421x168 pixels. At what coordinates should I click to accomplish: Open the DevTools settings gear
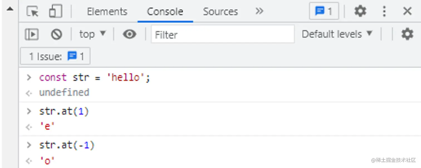point(360,12)
